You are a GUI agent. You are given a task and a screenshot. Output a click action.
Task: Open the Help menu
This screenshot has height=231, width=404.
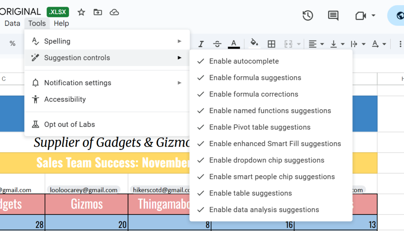61,23
